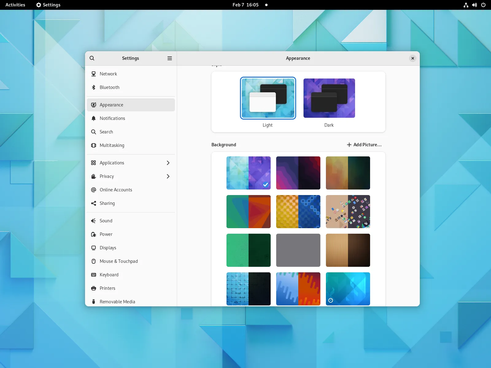Open the Activities overview

point(15,5)
